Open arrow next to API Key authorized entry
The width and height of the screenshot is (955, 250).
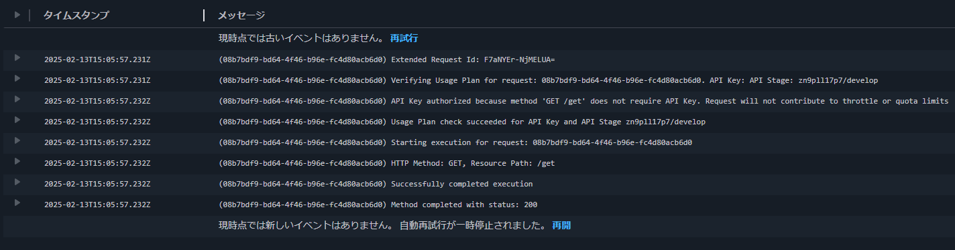coord(17,99)
